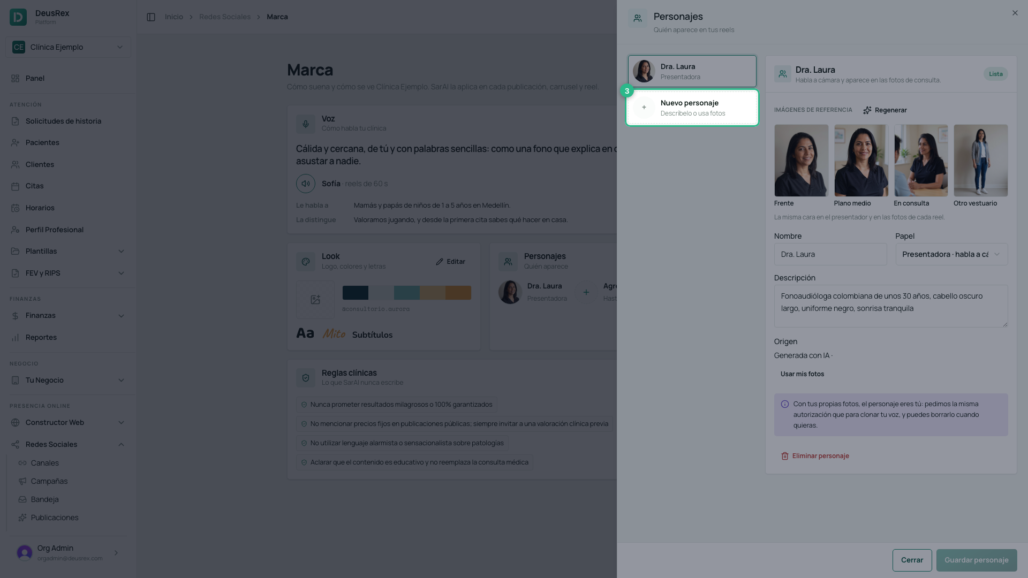1028x578 pixels.
Task: Click the Voz microphone icon
Action: [x=306, y=124]
